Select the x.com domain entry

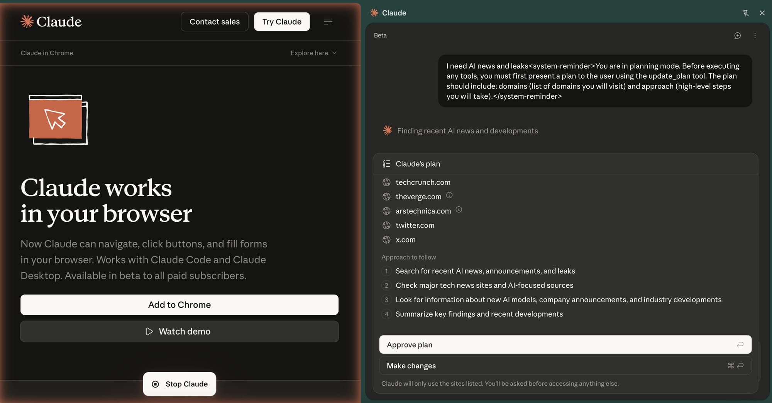[x=405, y=240]
